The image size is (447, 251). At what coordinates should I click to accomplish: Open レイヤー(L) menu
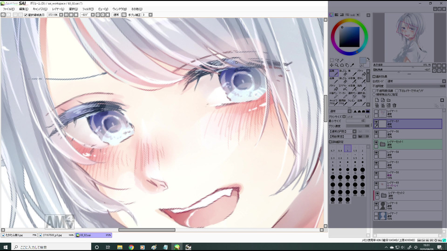(58, 9)
